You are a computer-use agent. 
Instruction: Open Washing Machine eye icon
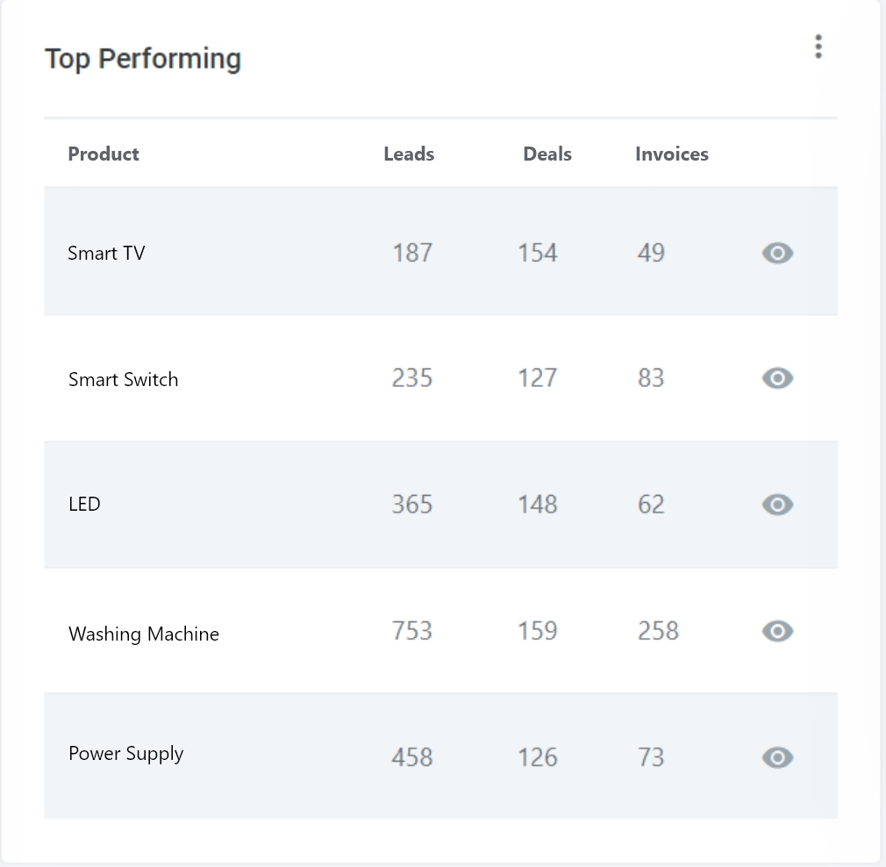[777, 631]
